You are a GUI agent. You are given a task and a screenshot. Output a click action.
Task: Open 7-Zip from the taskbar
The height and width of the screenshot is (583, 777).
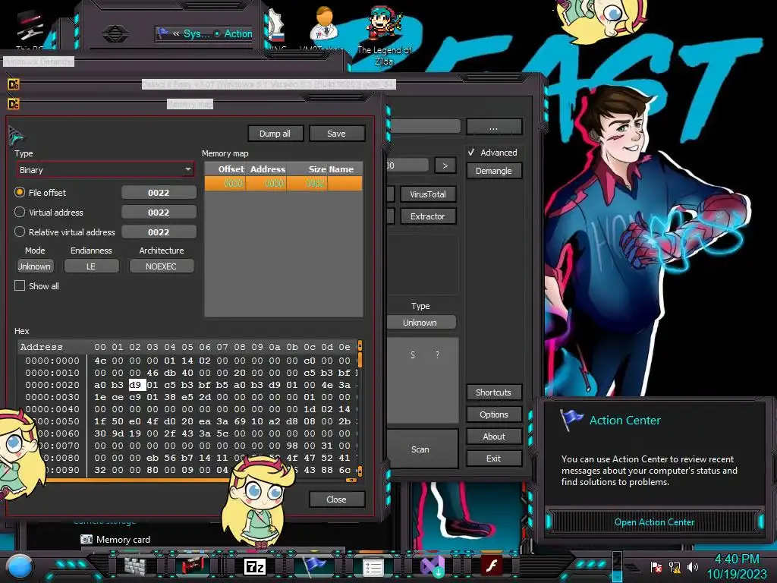(x=255, y=566)
